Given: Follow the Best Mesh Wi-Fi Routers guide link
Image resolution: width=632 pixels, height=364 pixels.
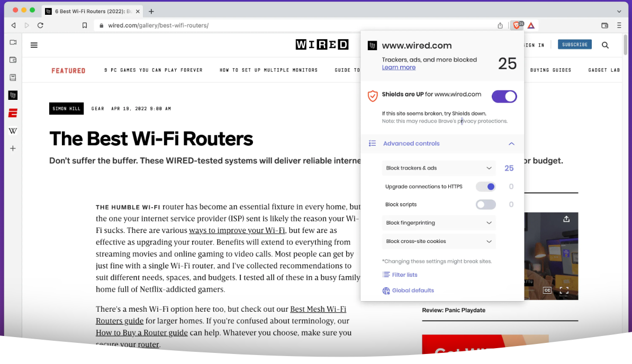Looking at the screenshot, I should point(221,315).
